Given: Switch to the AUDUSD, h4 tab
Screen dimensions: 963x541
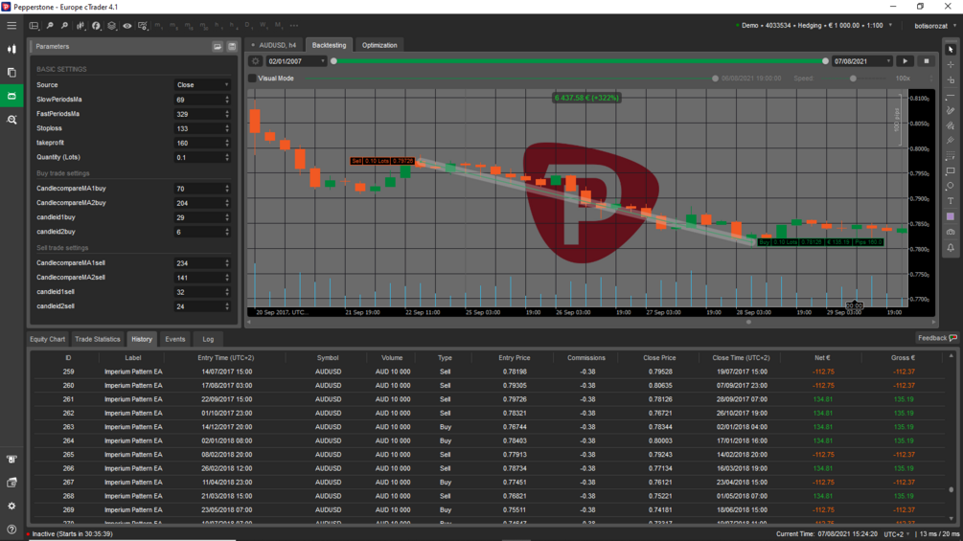Looking at the screenshot, I should [275, 45].
